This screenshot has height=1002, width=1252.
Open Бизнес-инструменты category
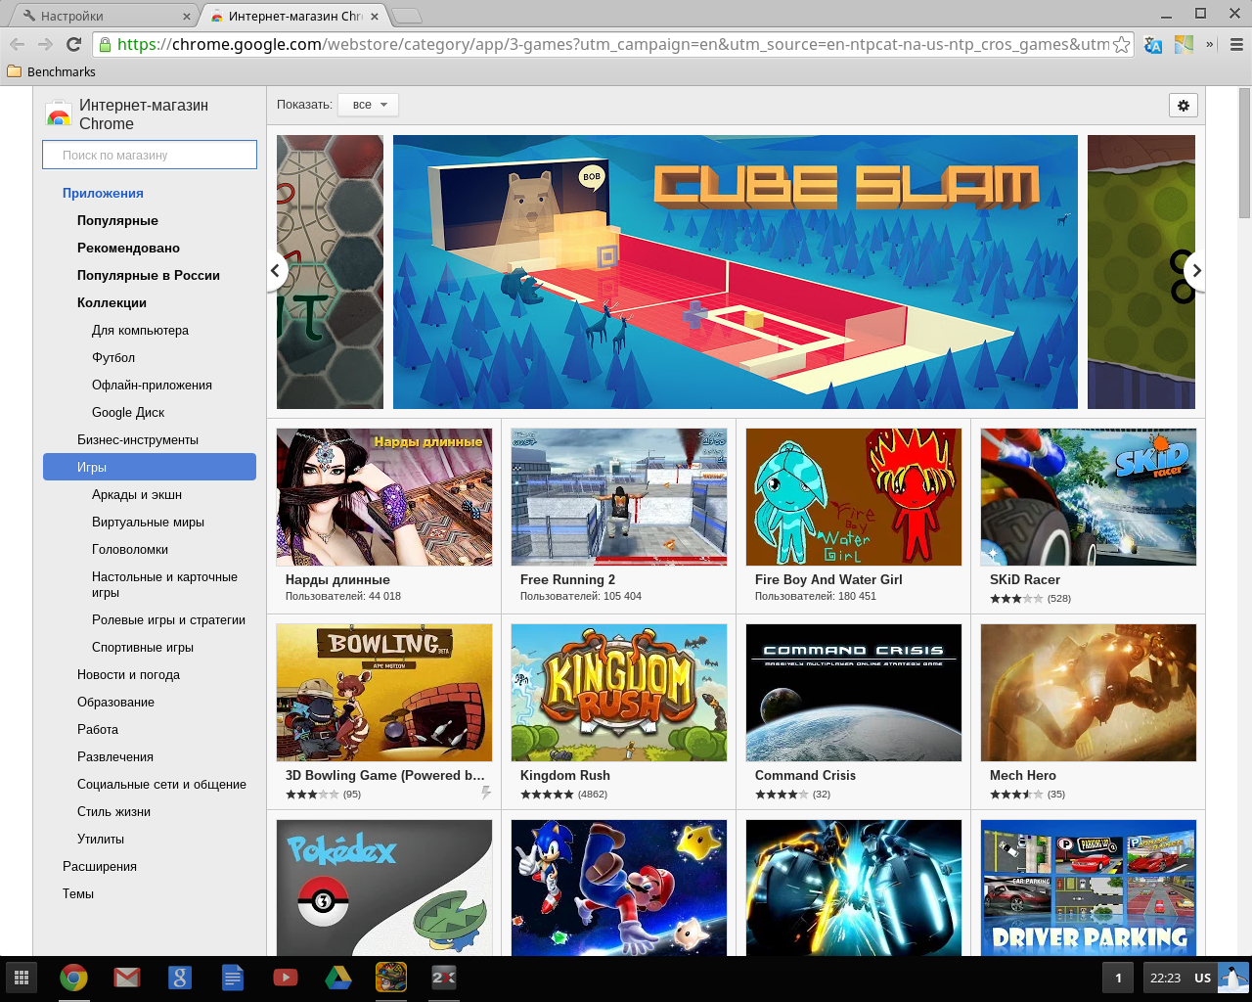point(138,439)
